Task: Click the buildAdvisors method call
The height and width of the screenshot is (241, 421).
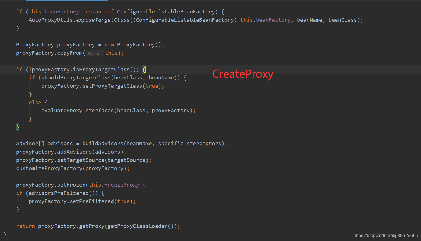Action: [x=103, y=144]
